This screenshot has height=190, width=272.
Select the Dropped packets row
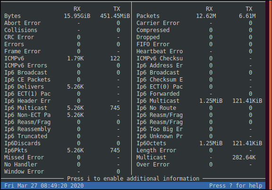pos(194,37)
